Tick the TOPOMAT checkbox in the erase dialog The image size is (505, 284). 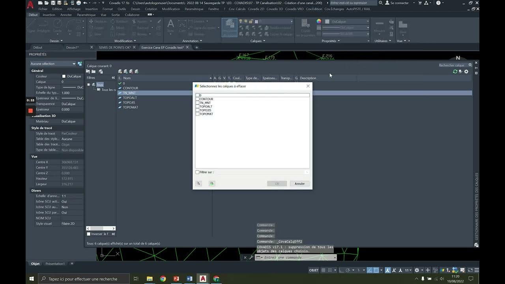(198, 114)
